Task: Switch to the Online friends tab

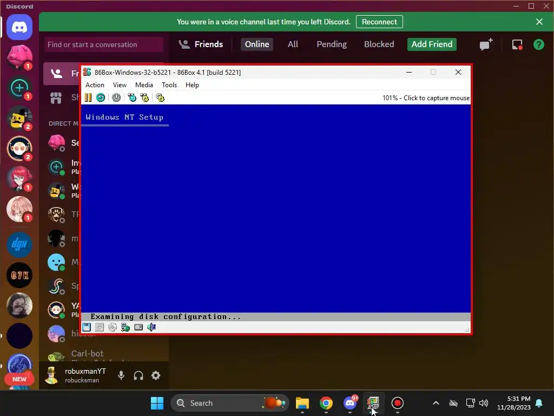Action: 257,44
